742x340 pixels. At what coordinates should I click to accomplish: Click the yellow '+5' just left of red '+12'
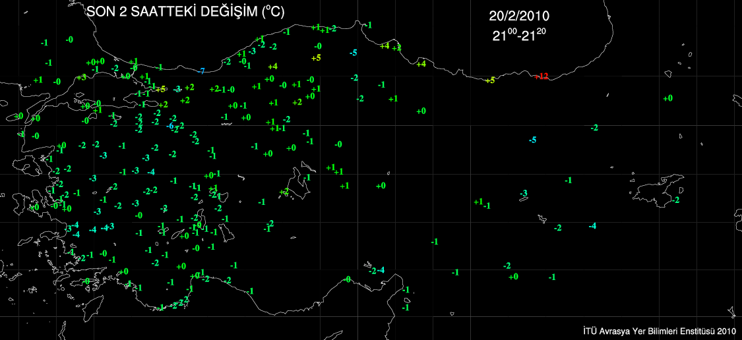point(489,80)
